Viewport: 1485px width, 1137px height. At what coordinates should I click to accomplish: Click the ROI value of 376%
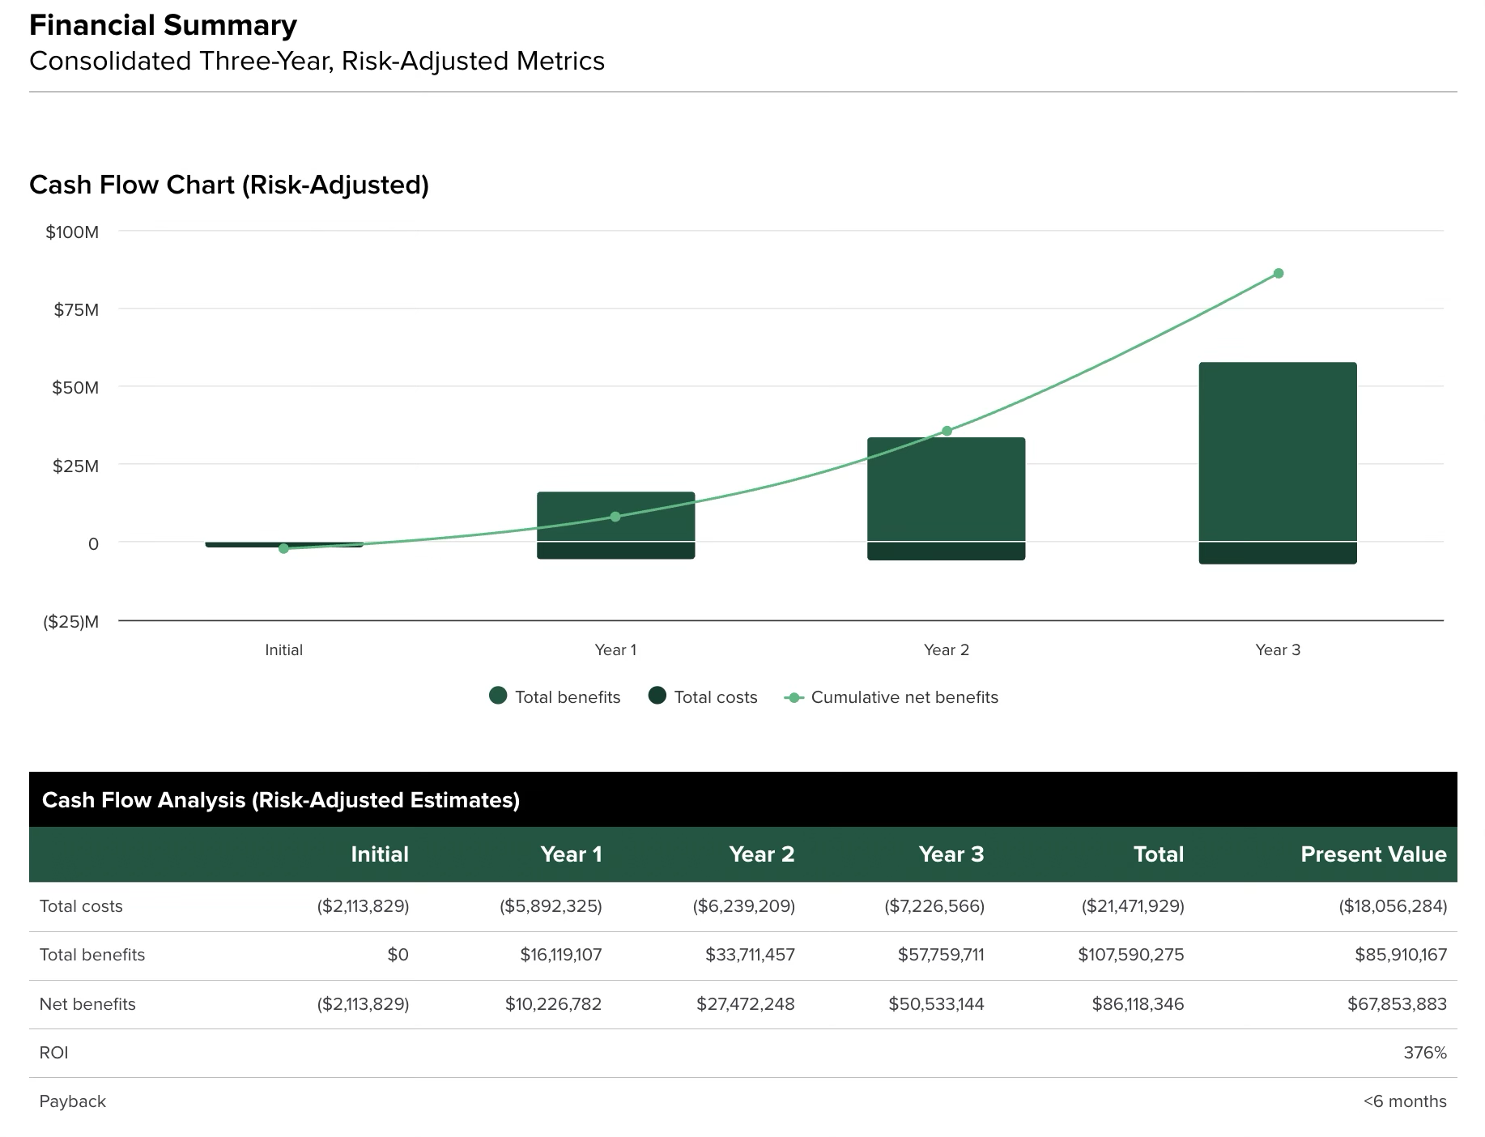(1425, 1052)
